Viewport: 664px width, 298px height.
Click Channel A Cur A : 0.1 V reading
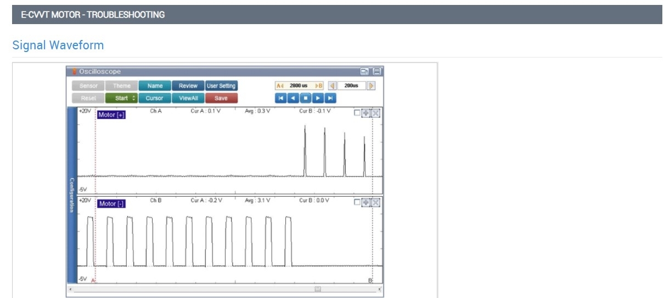coord(205,111)
